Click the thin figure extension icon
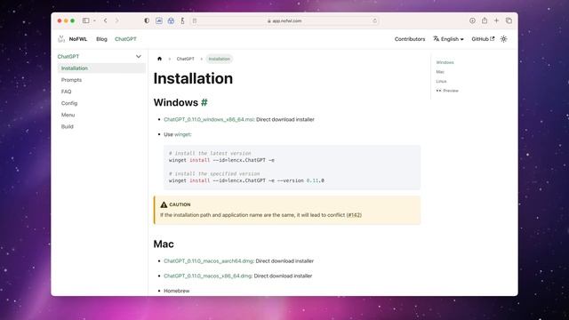 pyautogui.click(x=182, y=20)
